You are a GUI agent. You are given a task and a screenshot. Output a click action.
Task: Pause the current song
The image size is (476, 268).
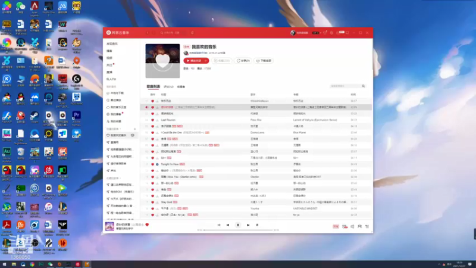pyautogui.click(x=237, y=225)
